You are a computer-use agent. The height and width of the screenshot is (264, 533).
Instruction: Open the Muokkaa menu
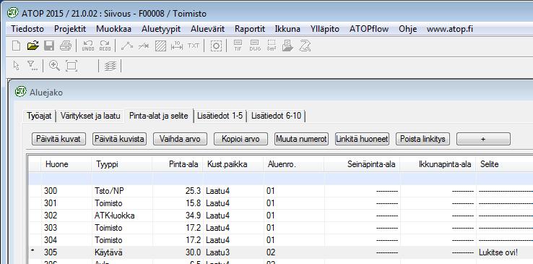pyautogui.click(x=113, y=29)
